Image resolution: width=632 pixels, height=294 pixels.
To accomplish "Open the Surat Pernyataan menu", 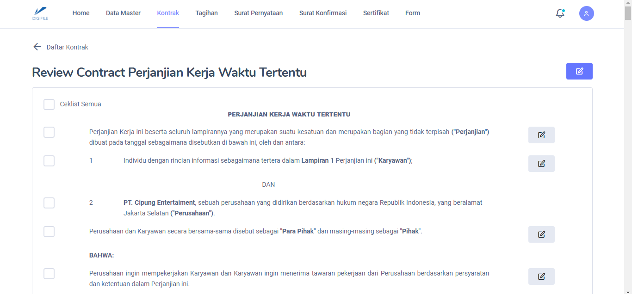I will click(x=258, y=13).
